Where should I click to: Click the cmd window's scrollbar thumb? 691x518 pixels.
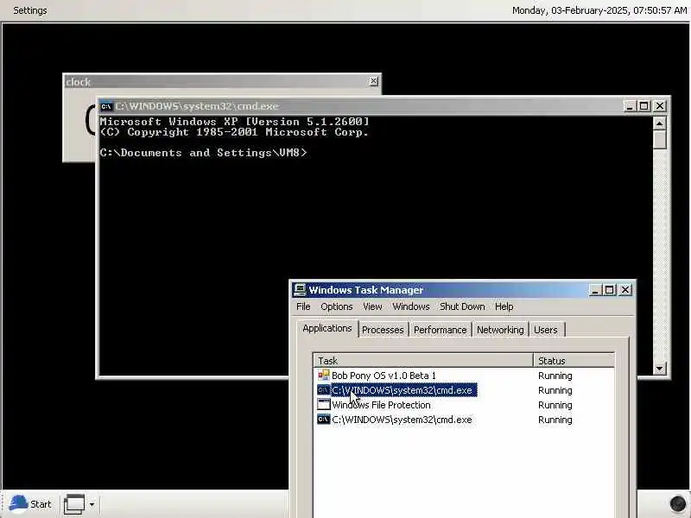coord(659,140)
